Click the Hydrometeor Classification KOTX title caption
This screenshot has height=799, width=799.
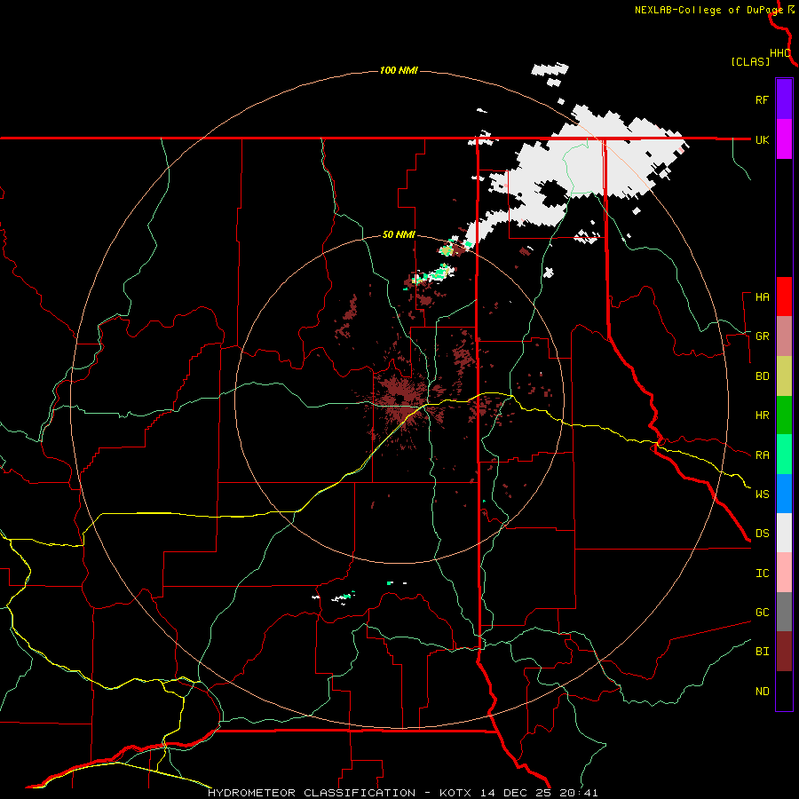(x=402, y=793)
